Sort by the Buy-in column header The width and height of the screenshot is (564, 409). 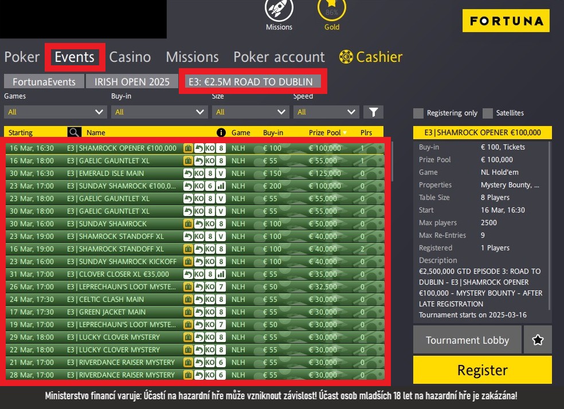273,133
